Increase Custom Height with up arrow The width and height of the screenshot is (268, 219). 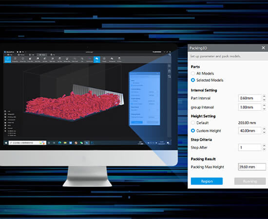(264, 129)
